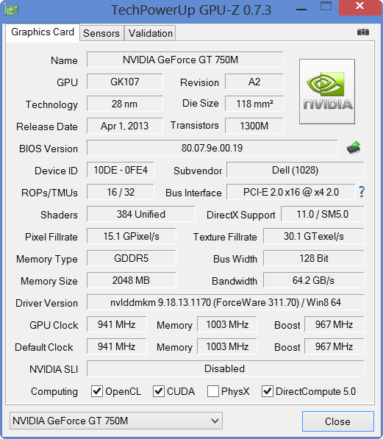Click the Close button
The width and height of the screenshot is (383, 439).
[x=338, y=421]
